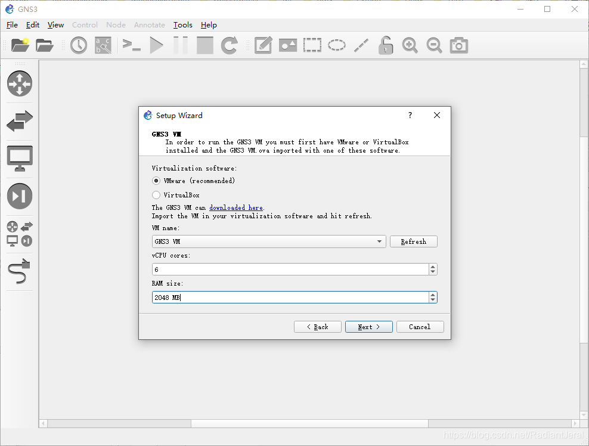This screenshot has width=589, height=446.
Task: Select the Draw a rectangle tool
Action: (x=312, y=45)
